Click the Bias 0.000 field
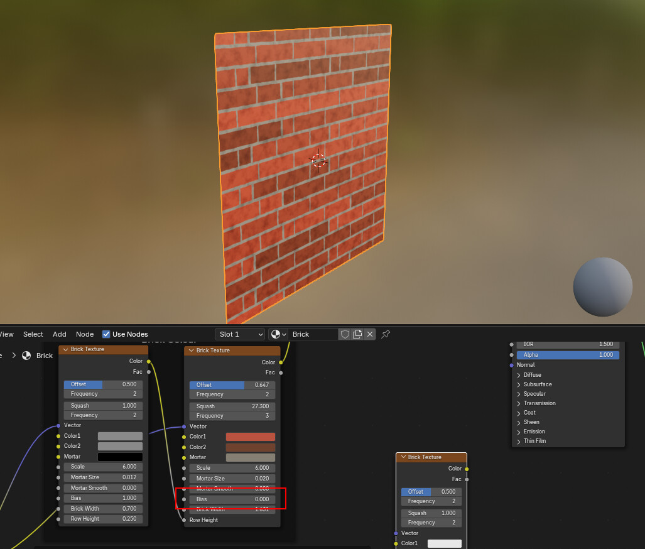 point(232,499)
